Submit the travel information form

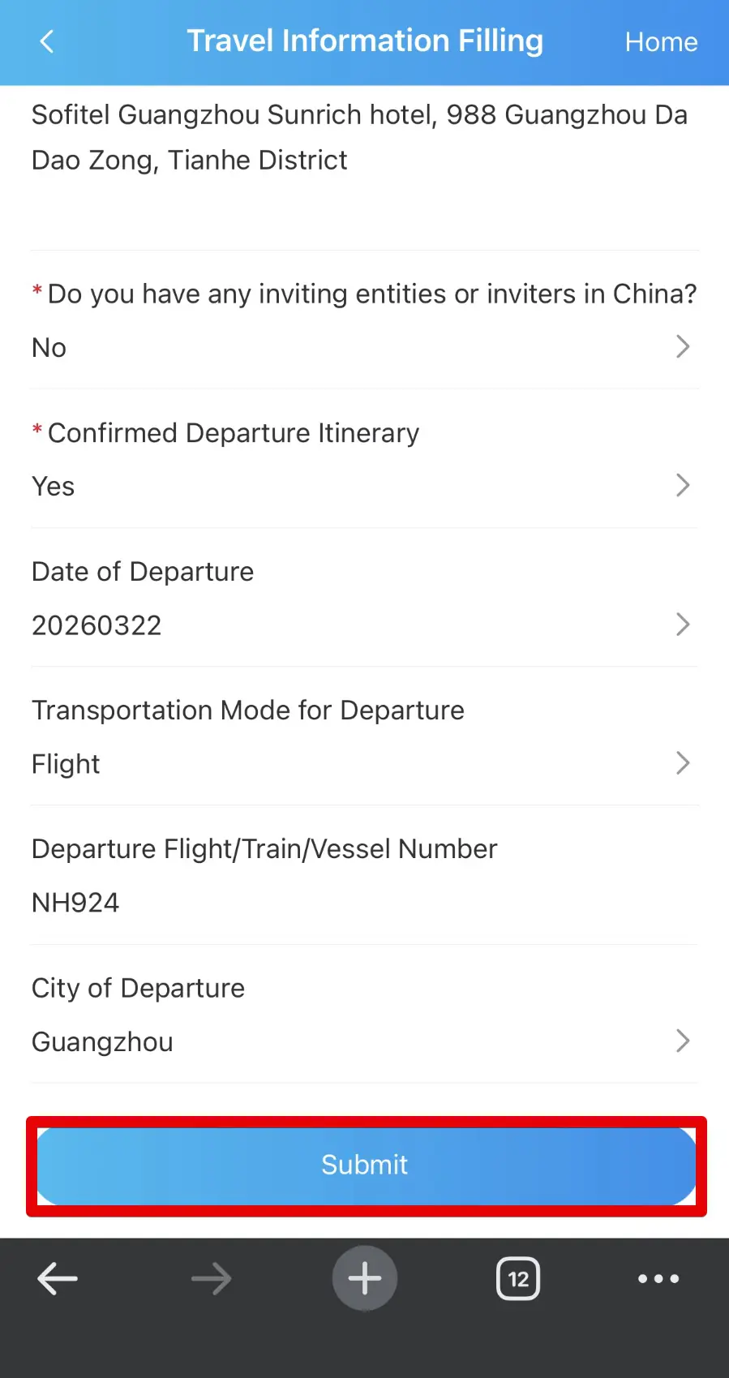click(366, 1166)
